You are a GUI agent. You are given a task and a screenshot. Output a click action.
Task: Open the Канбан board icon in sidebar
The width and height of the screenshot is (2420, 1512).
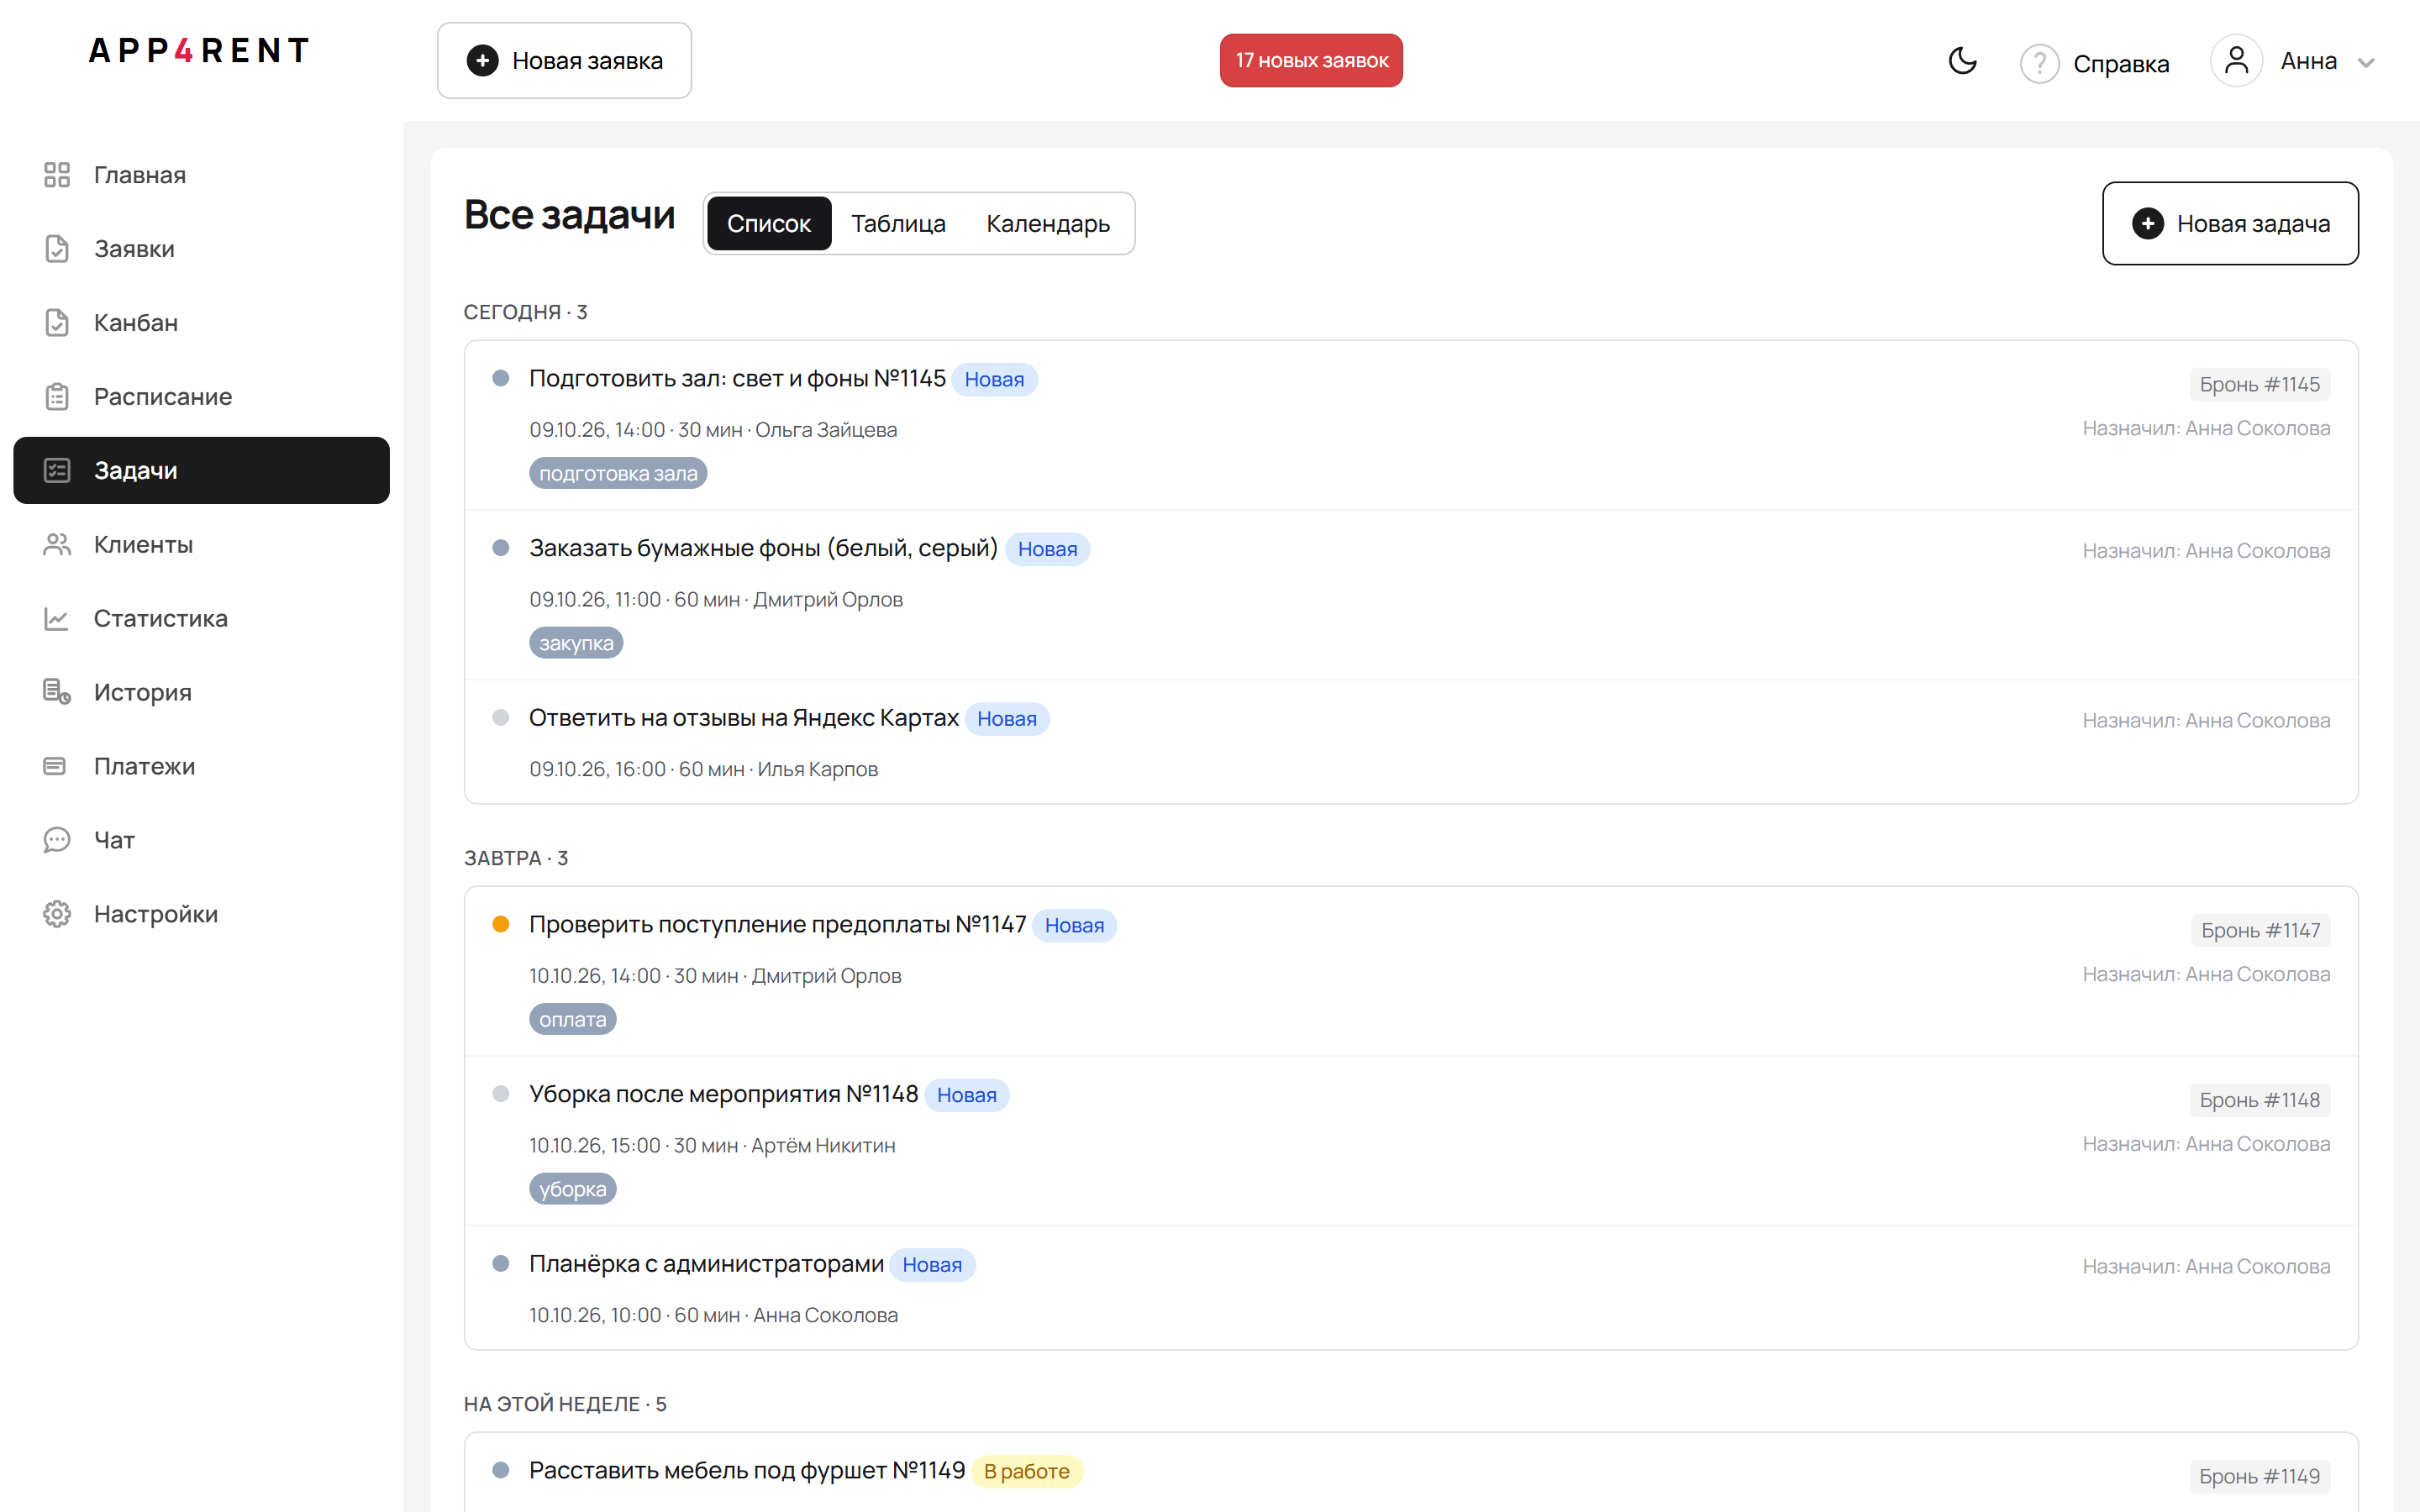(57, 323)
